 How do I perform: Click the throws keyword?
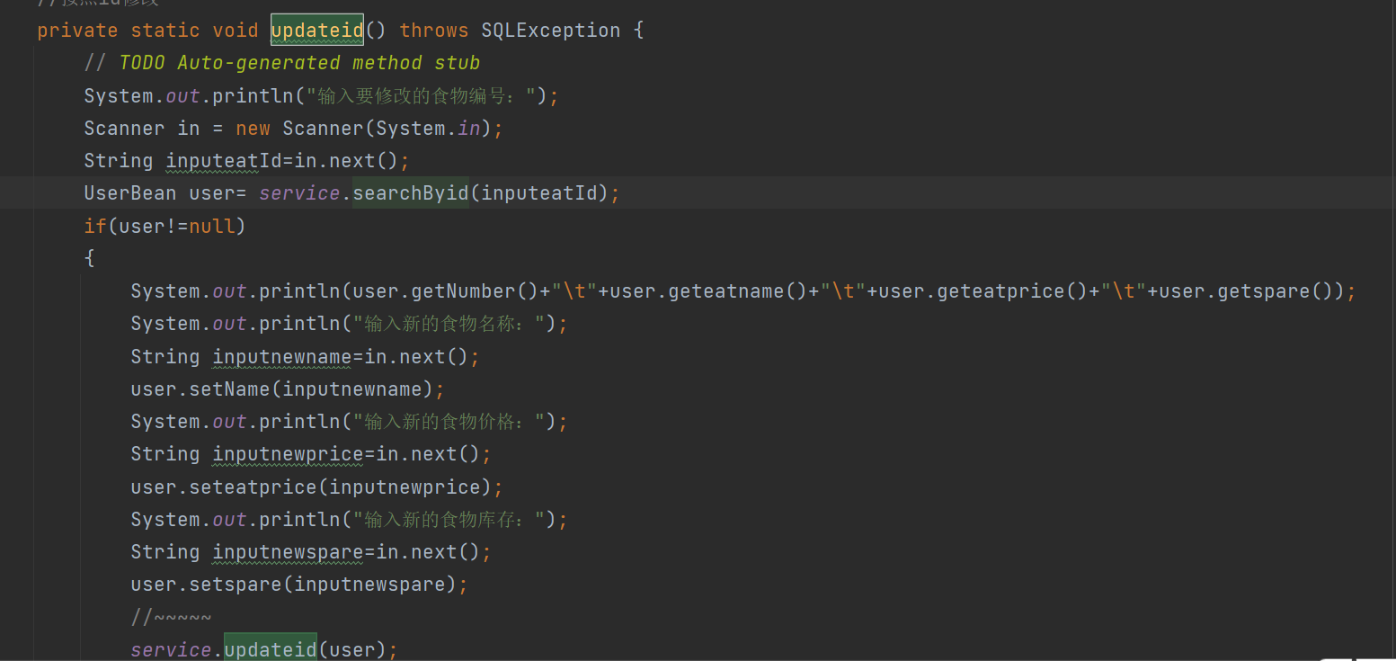tap(434, 31)
